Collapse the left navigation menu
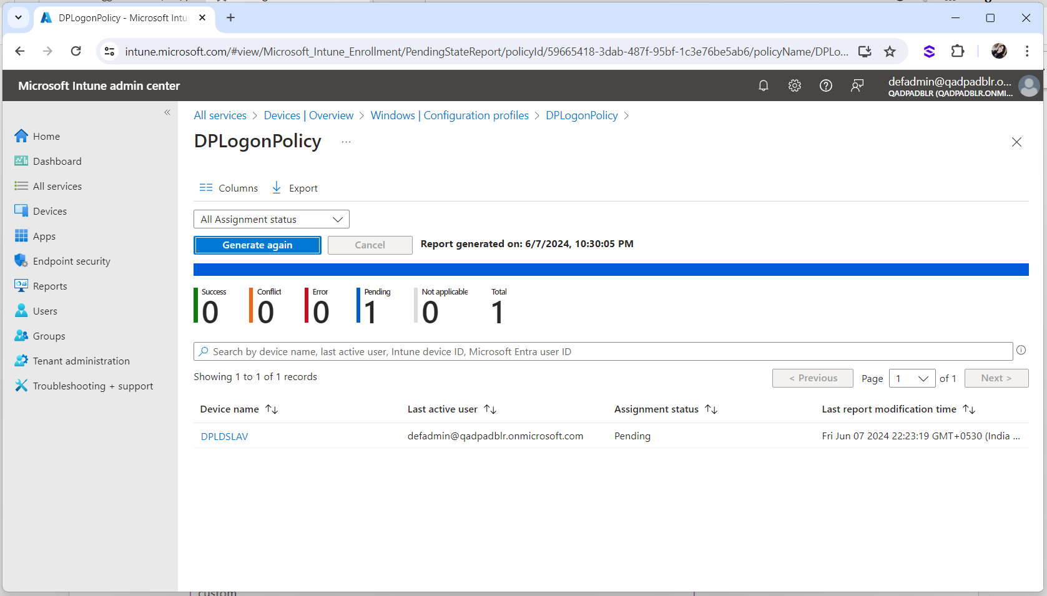The height and width of the screenshot is (596, 1047). point(167,112)
